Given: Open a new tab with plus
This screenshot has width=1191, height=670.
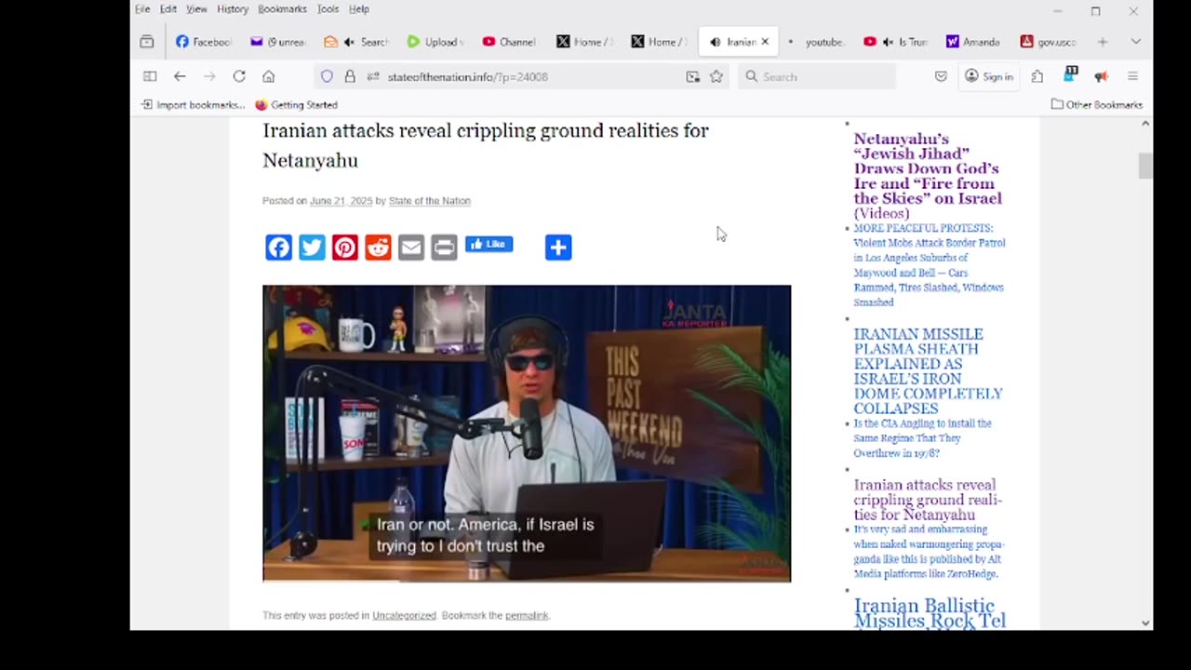Looking at the screenshot, I should click(x=1103, y=42).
